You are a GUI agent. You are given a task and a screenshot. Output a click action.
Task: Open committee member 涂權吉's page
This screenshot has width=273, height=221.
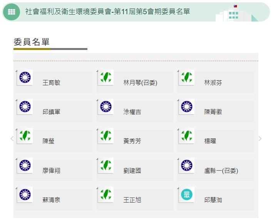coord(132,112)
